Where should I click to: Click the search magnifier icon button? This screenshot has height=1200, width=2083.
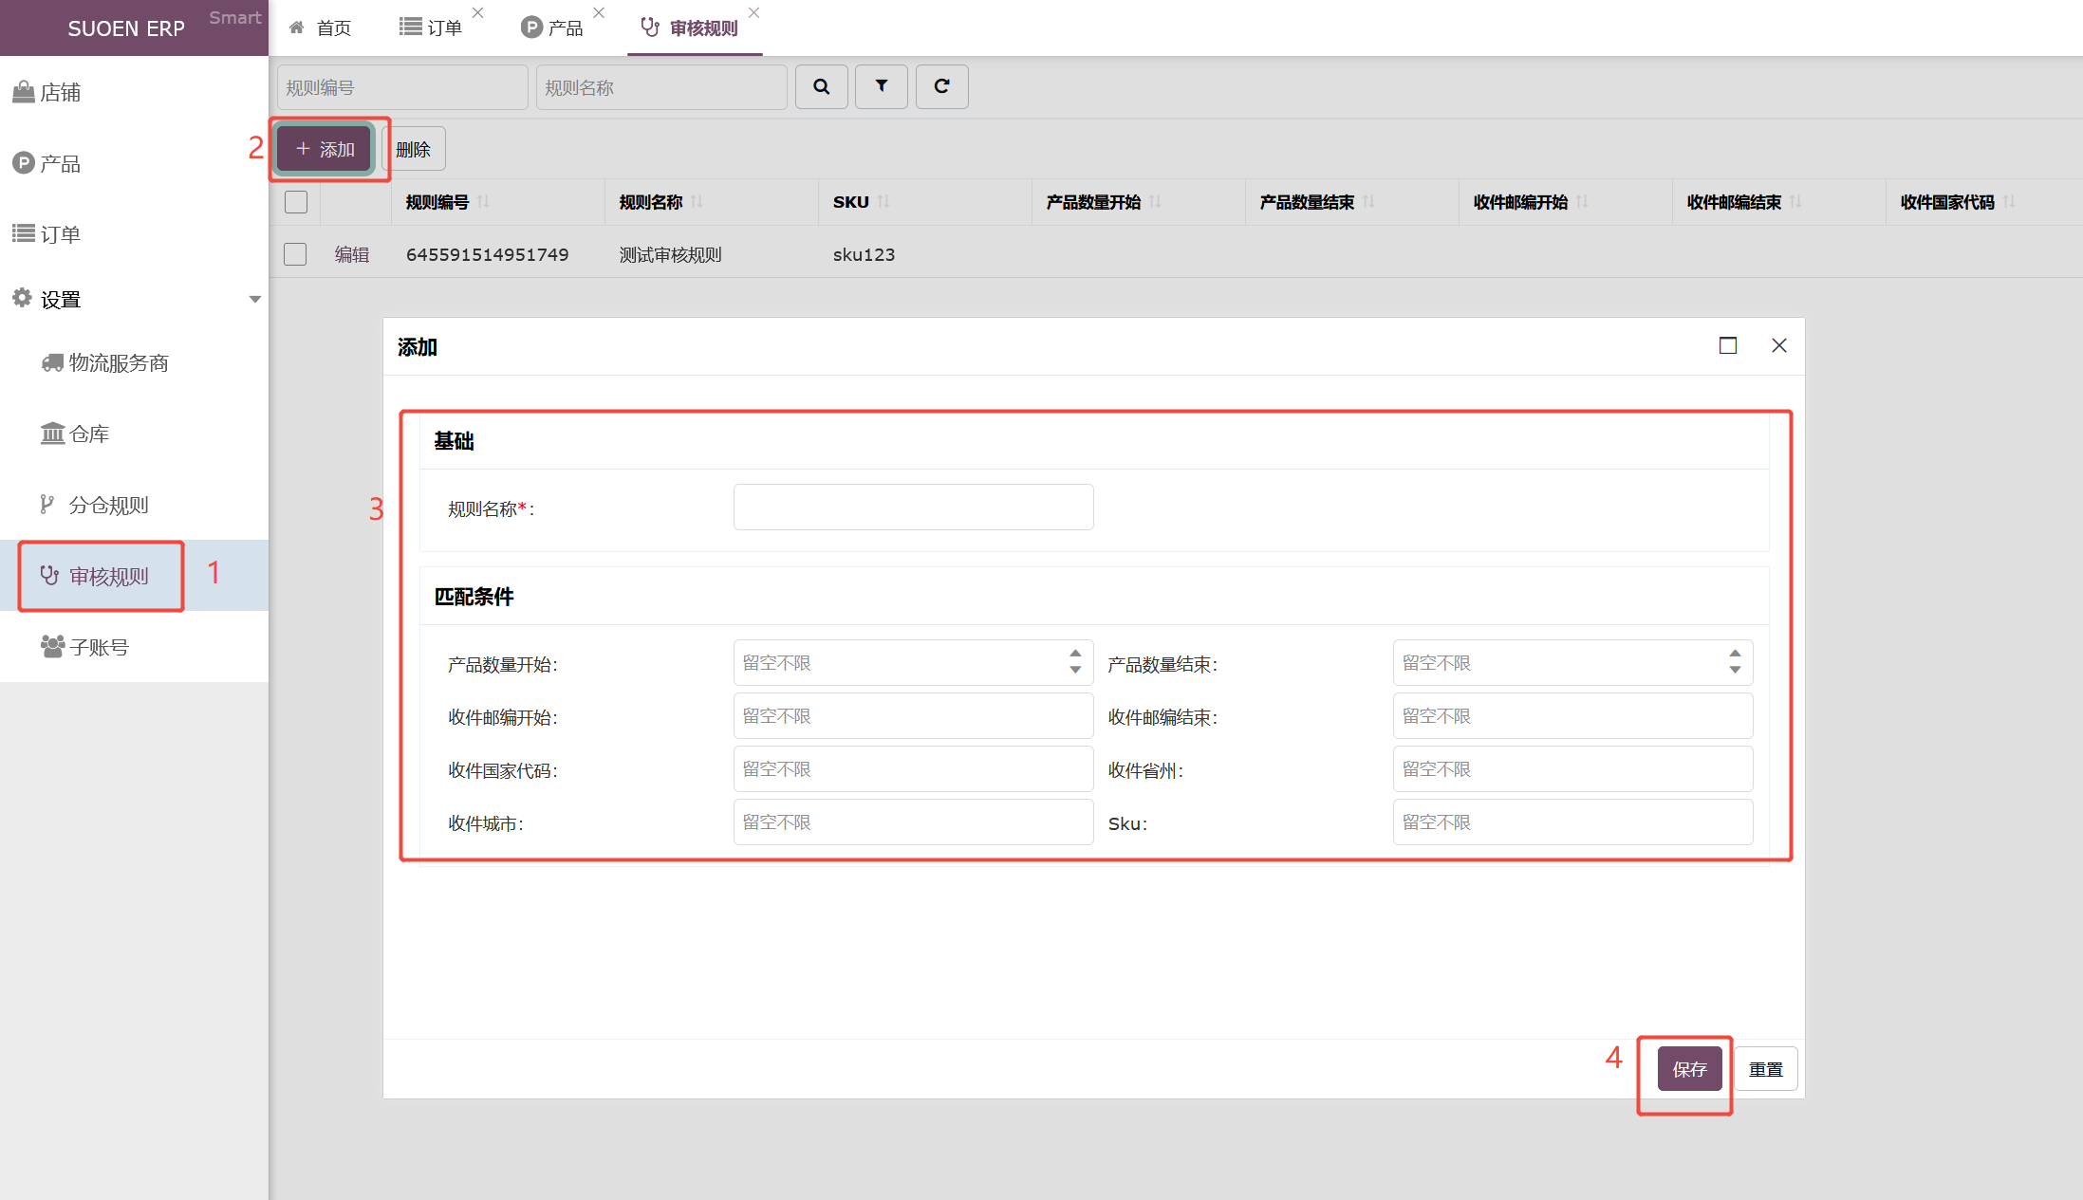click(x=821, y=86)
